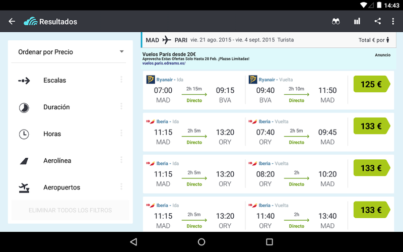Select the Aerolínea filter label
The width and height of the screenshot is (403, 252).
tap(57, 160)
